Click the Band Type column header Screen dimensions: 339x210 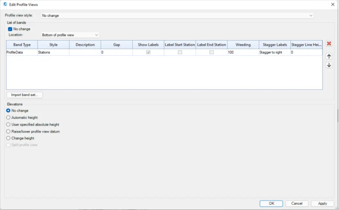22,45
